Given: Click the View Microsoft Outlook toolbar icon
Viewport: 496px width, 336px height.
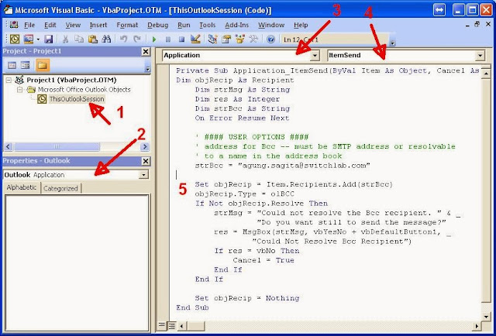Looking at the screenshot, I should tap(15, 39).
